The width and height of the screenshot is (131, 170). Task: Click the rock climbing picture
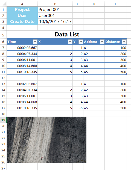[46, 140]
